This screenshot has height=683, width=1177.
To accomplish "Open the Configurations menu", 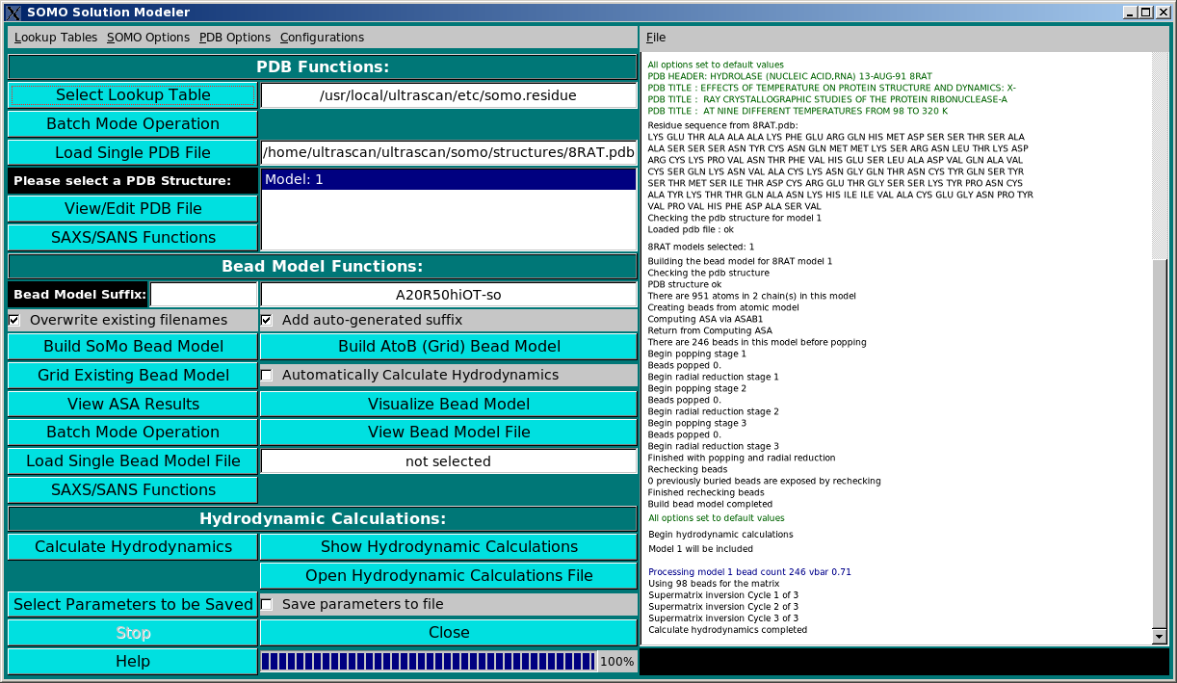I will click(x=322, y=38).
